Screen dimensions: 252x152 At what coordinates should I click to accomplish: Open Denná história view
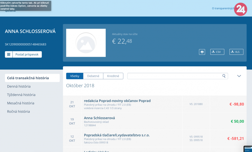[x=19, y=86]
